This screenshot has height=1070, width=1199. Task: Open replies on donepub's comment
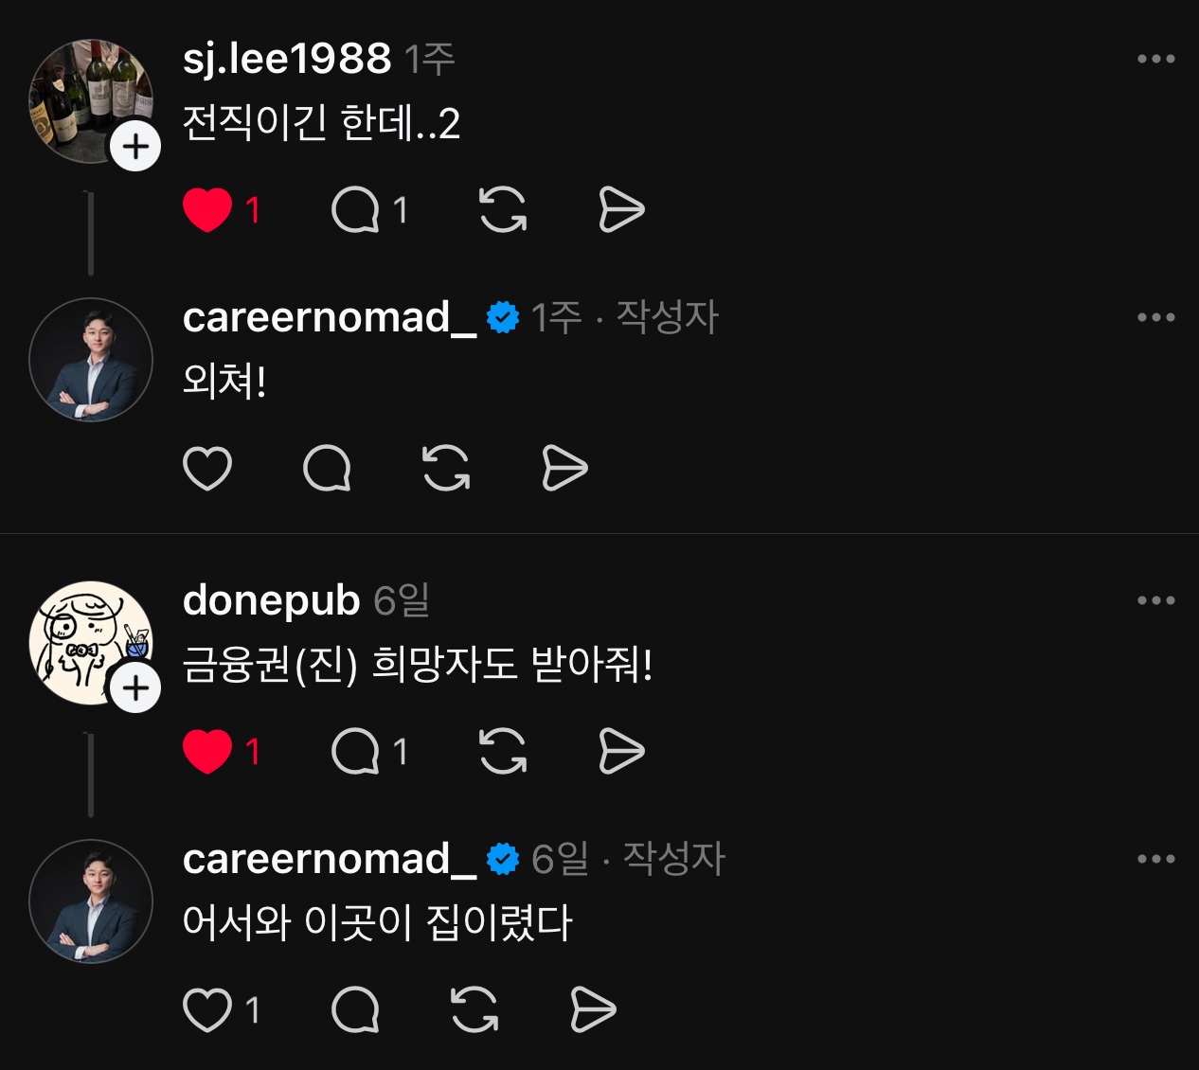coord(355,752)
